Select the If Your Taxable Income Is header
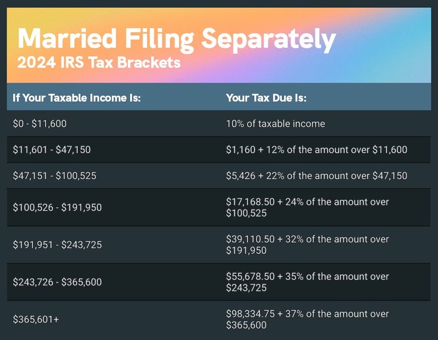The width and height of the screenshot is (438, 340). (x=76, y=98)
